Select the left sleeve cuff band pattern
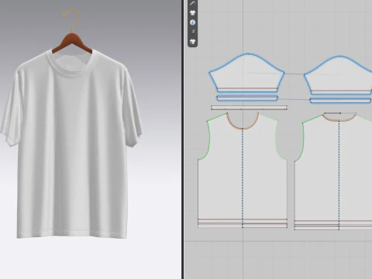The image size is (372, 279). pos(247,98)
